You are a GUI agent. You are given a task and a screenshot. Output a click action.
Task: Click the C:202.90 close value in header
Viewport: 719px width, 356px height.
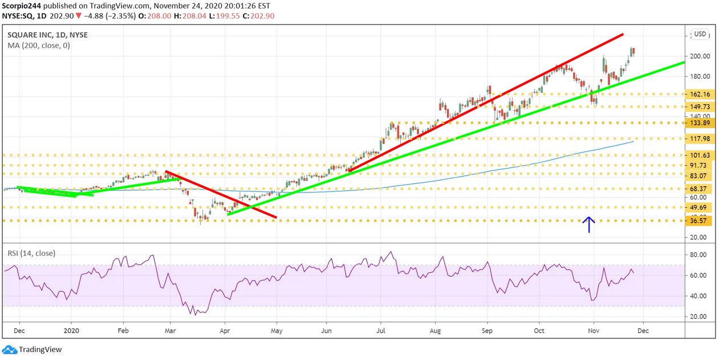(x=257, y=16)
